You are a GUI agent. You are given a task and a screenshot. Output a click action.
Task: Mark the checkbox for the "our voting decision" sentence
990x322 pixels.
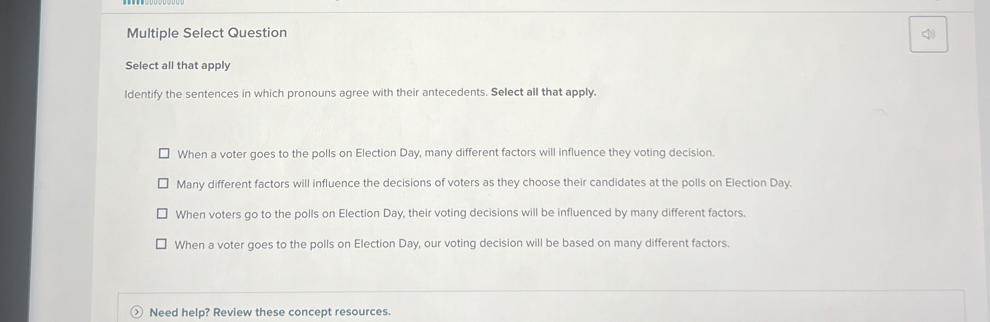click(x=161, y=244)
